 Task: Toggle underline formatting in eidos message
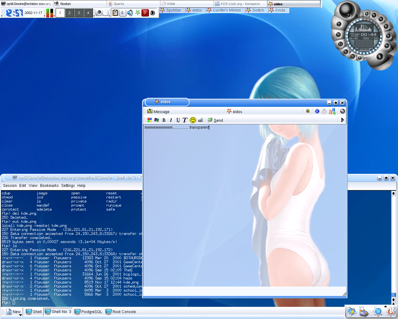[178, 120]
